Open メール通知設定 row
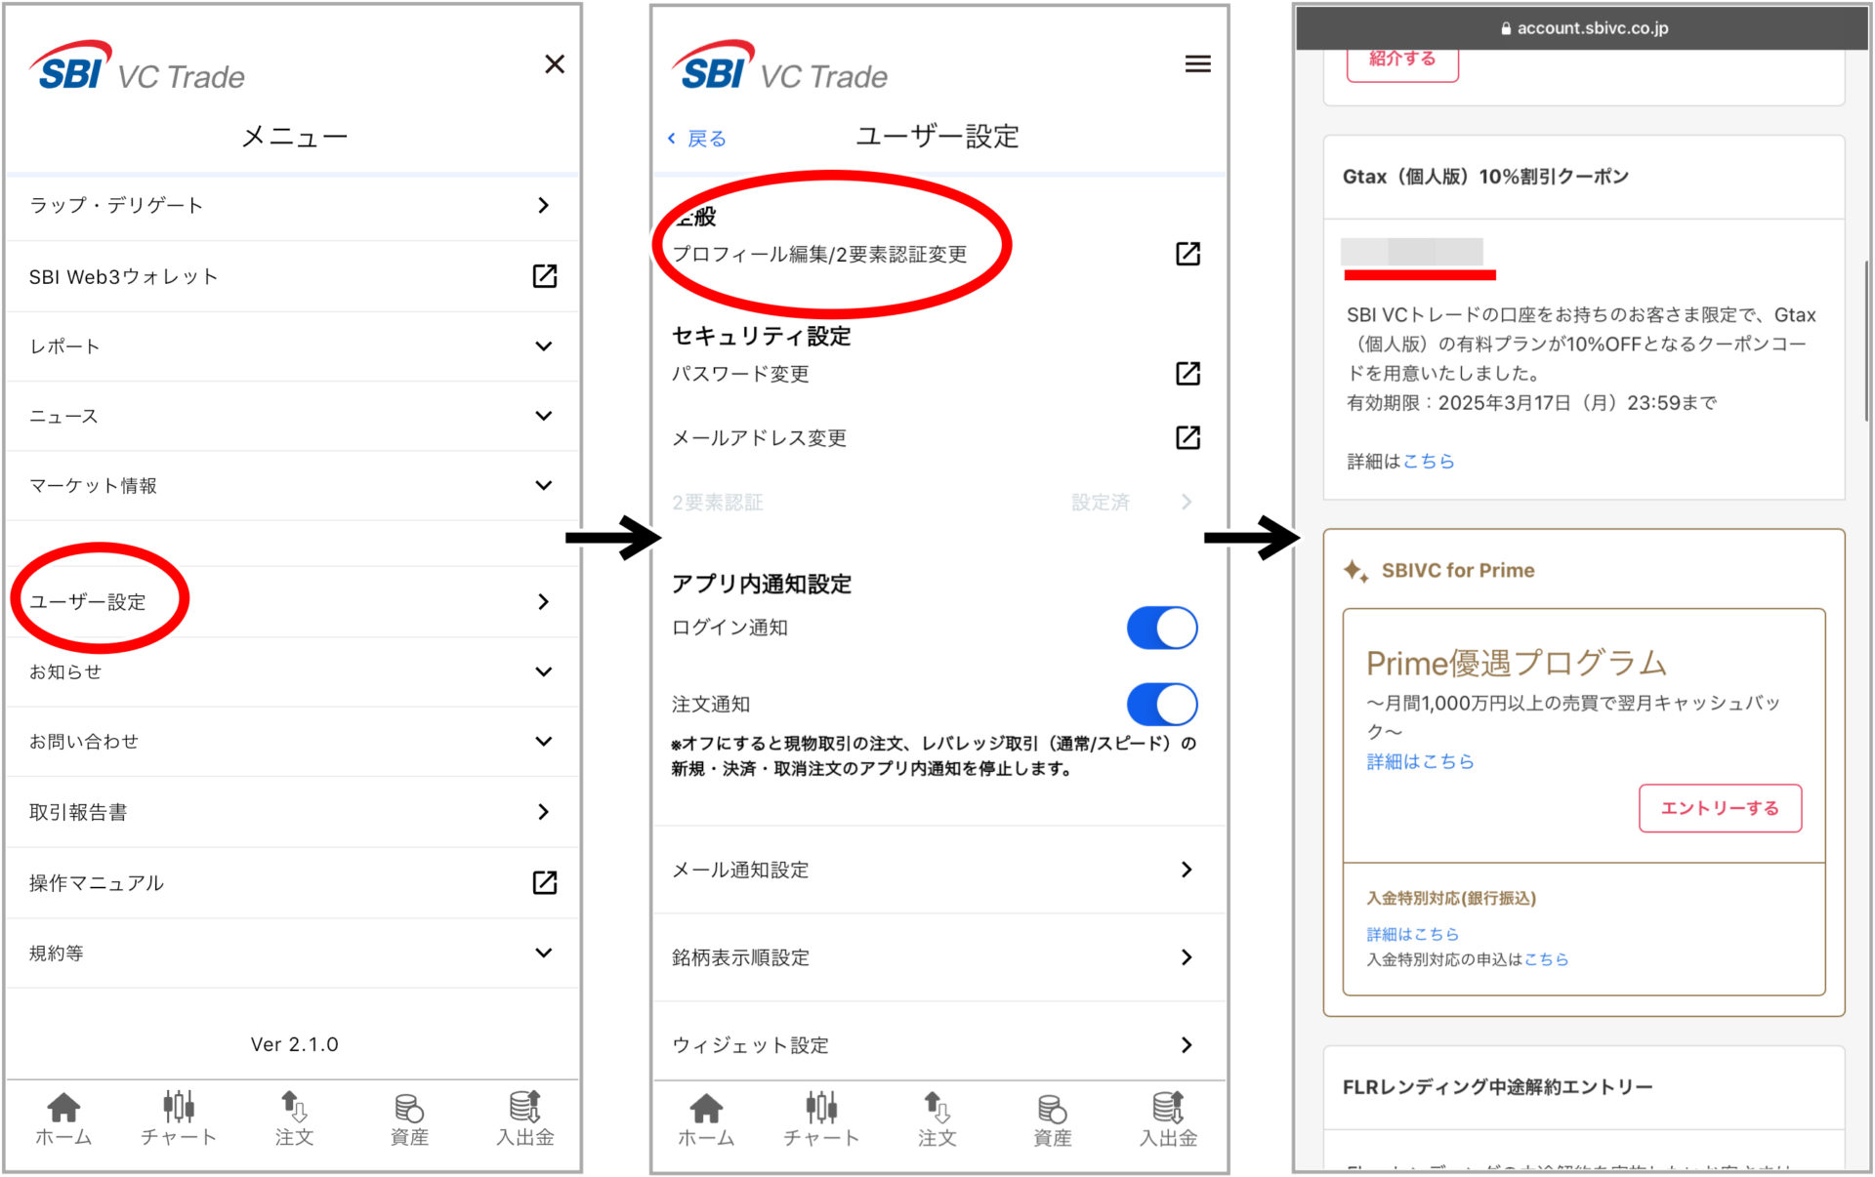The width and height of the screenshot is (1875, 1177). point(937,870)
